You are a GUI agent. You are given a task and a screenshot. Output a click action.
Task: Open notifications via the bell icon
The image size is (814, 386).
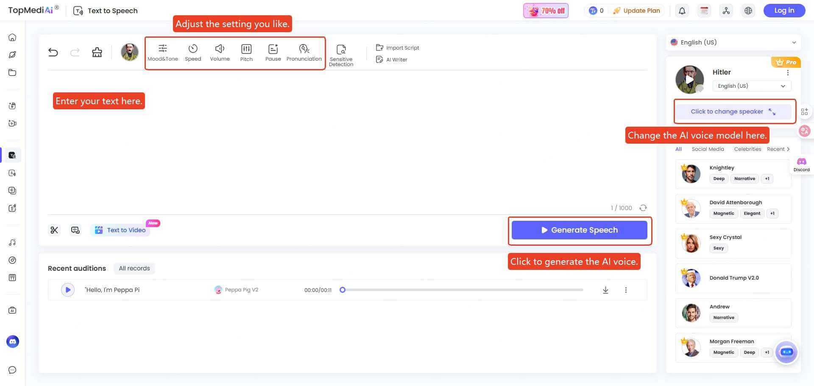[x=682, y=11]
